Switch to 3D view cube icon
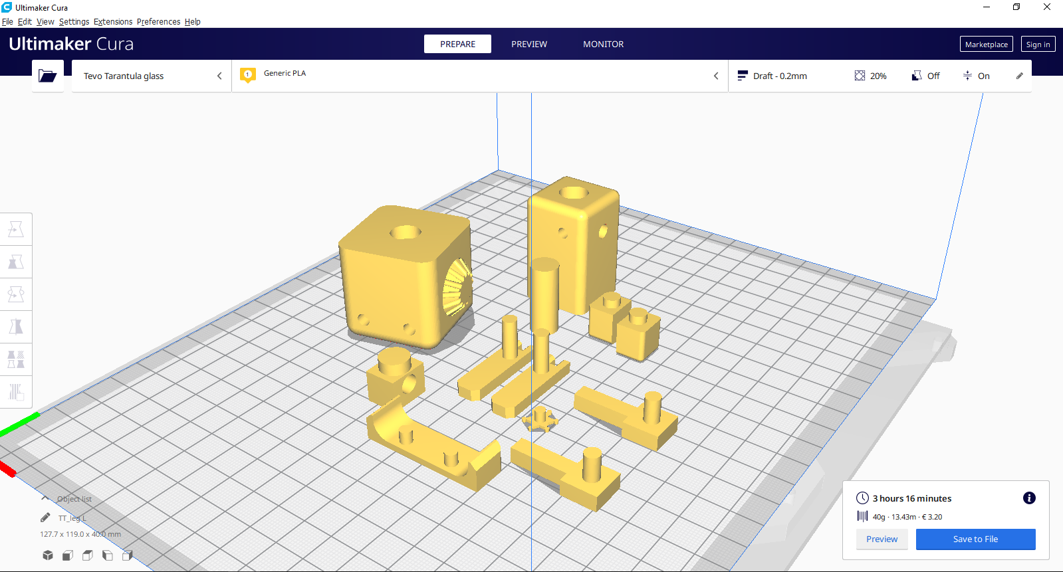The width and height of the screenshot is (1063, 572). (x=48, y=555)
